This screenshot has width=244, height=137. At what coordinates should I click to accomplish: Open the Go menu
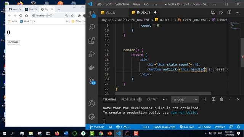146,4
